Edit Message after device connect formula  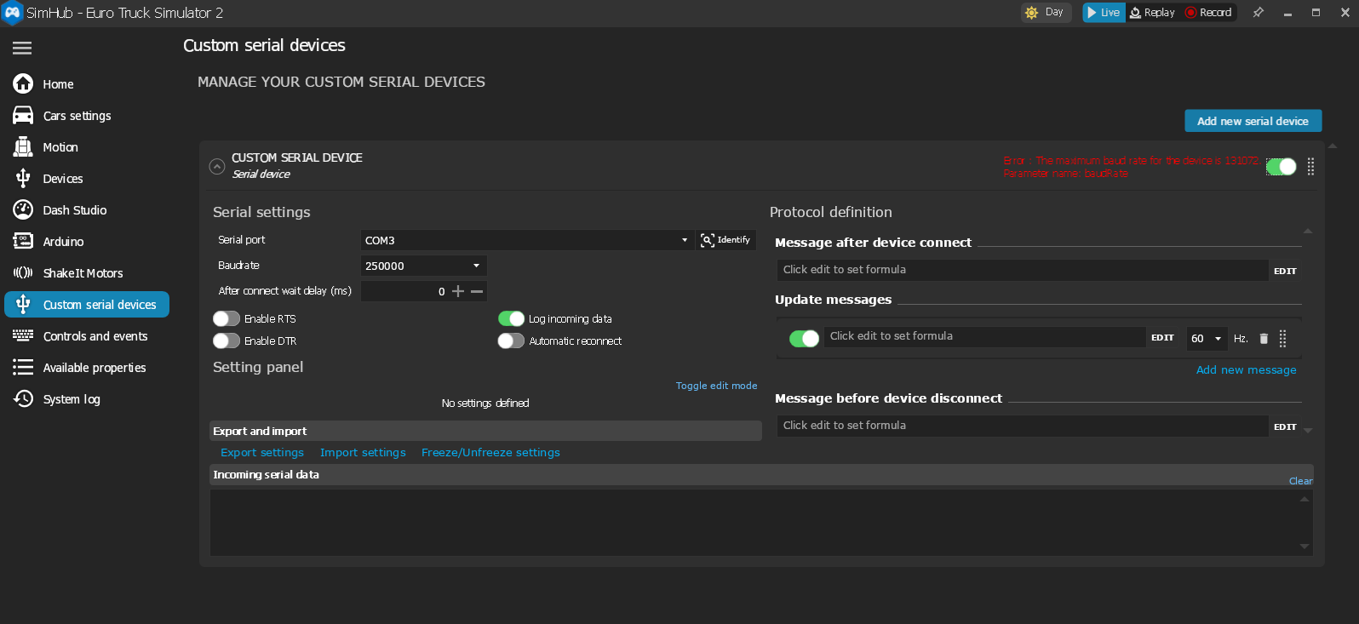[1285, 271]
